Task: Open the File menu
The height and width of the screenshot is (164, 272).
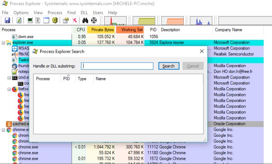Action: click(x=5, y=13)
